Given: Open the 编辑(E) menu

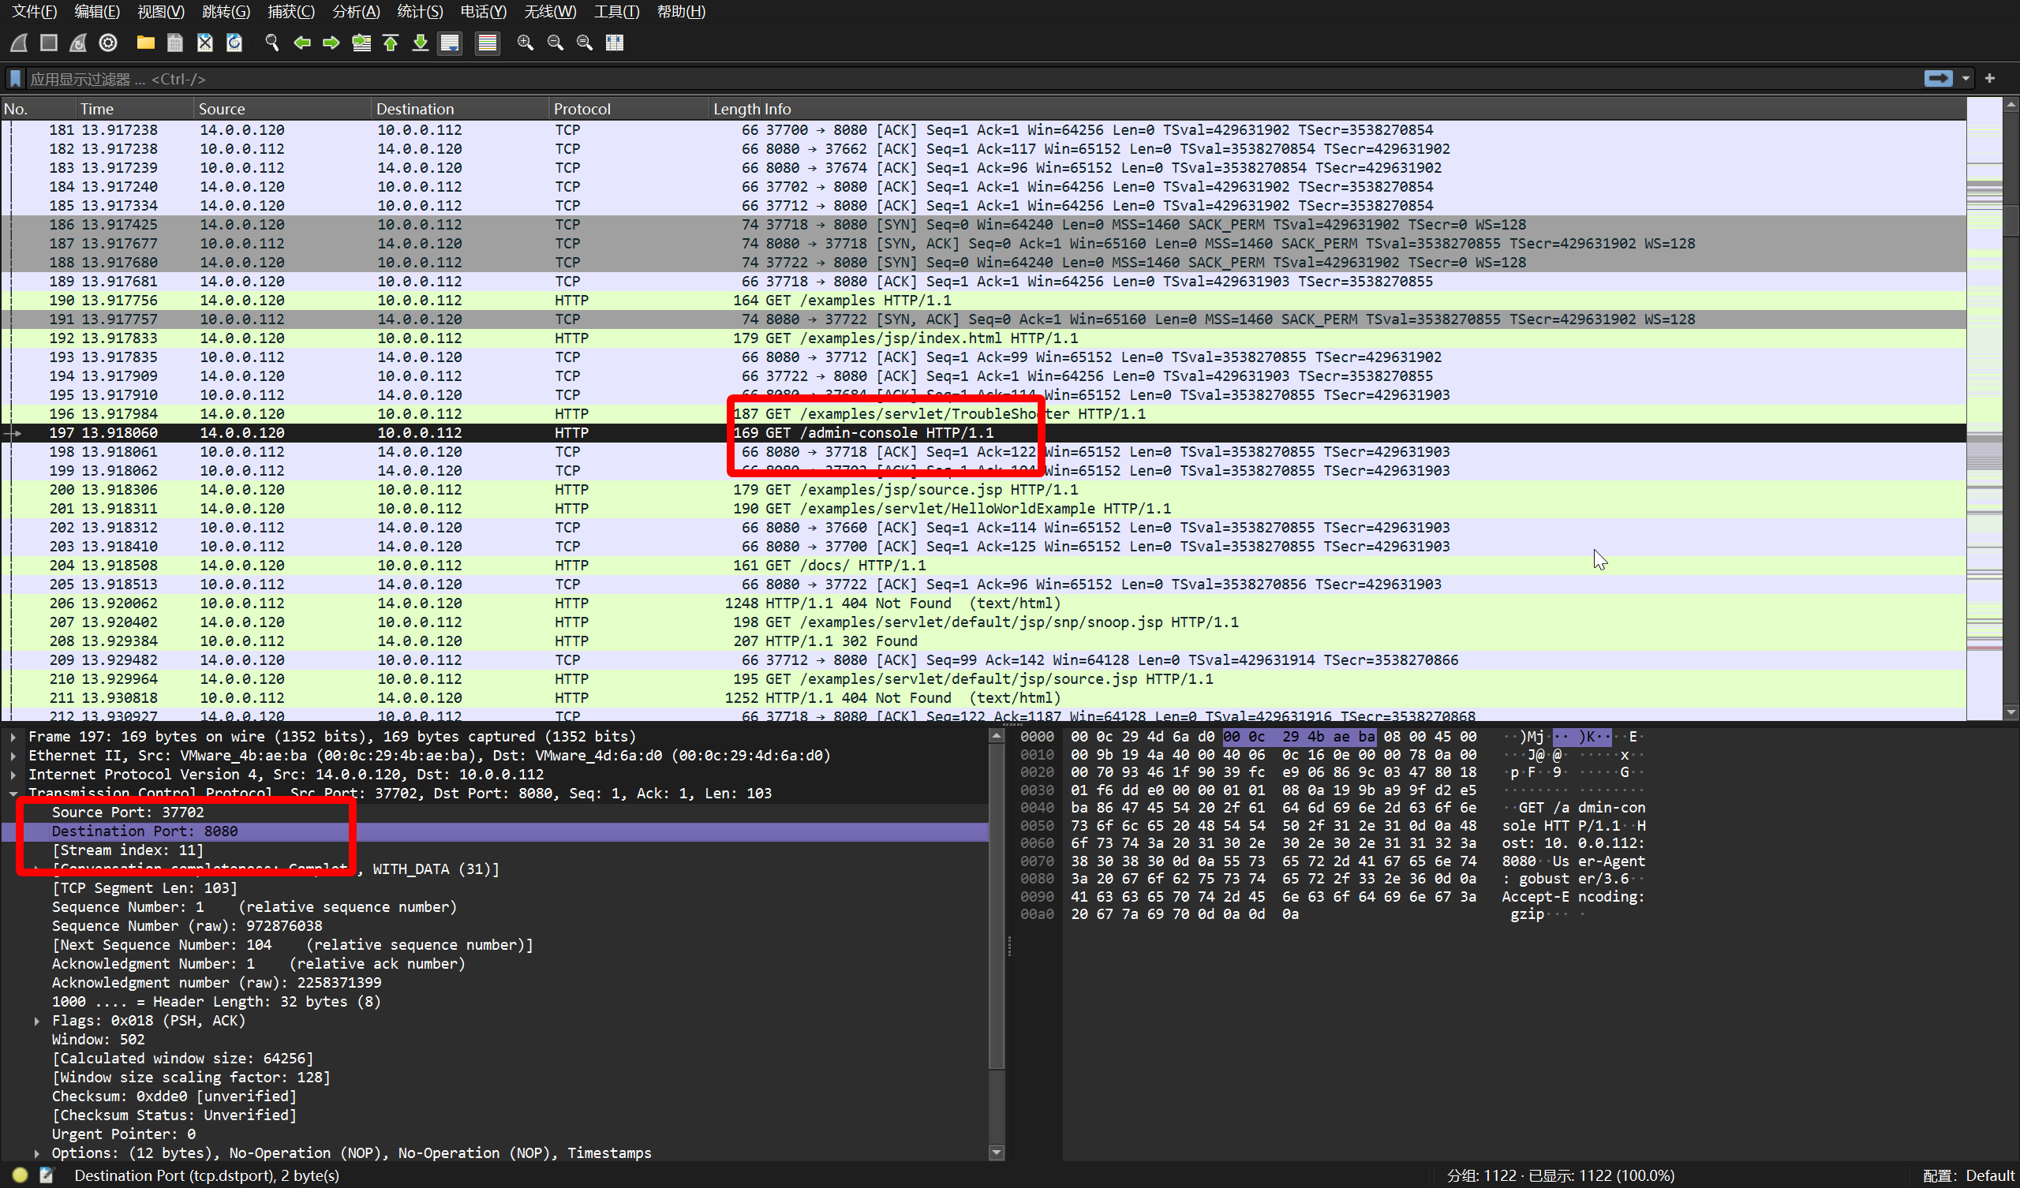Looking at the screenshot, I should [97, 11].
